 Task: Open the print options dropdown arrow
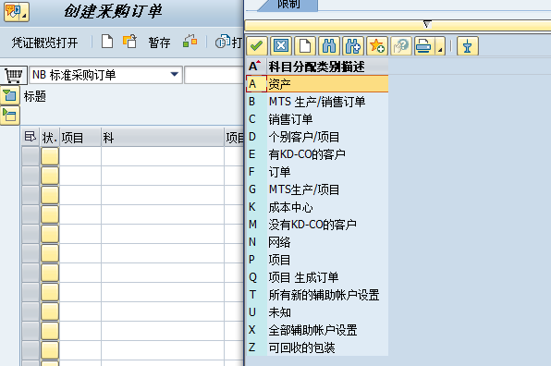(x=440, y=46)
